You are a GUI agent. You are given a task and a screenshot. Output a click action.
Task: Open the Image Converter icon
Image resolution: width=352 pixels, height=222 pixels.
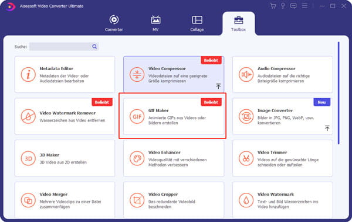(246, 116)
